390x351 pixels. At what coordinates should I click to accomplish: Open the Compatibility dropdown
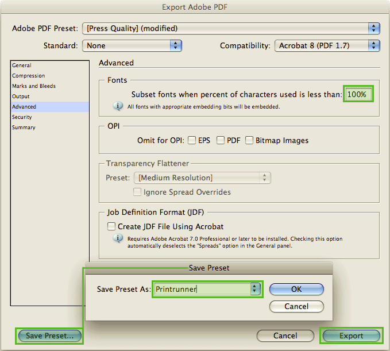(x=374, y=45)
